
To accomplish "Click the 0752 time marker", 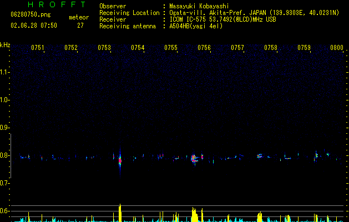I will 71,48.
